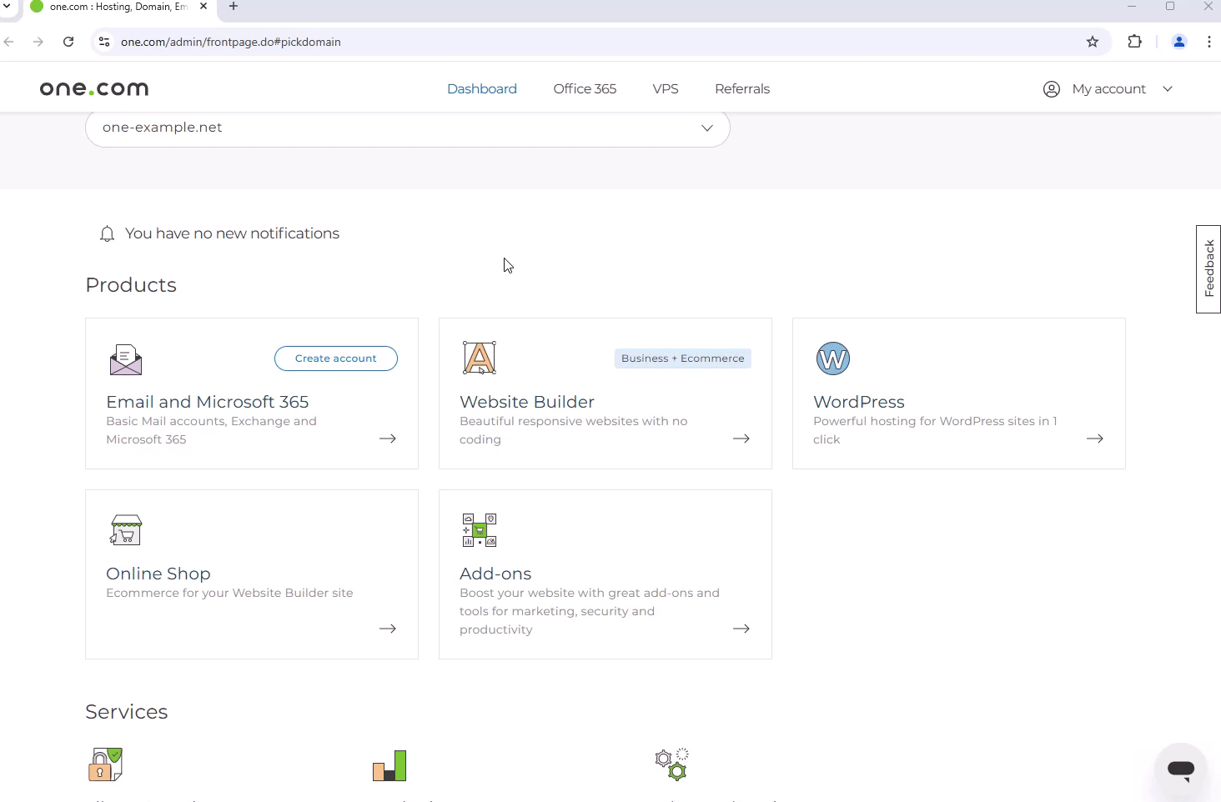Image resolution: width=1221 pixels, height=802 pixels.
Task: Click the padlock security service icon
Action: tap(105, 764)
